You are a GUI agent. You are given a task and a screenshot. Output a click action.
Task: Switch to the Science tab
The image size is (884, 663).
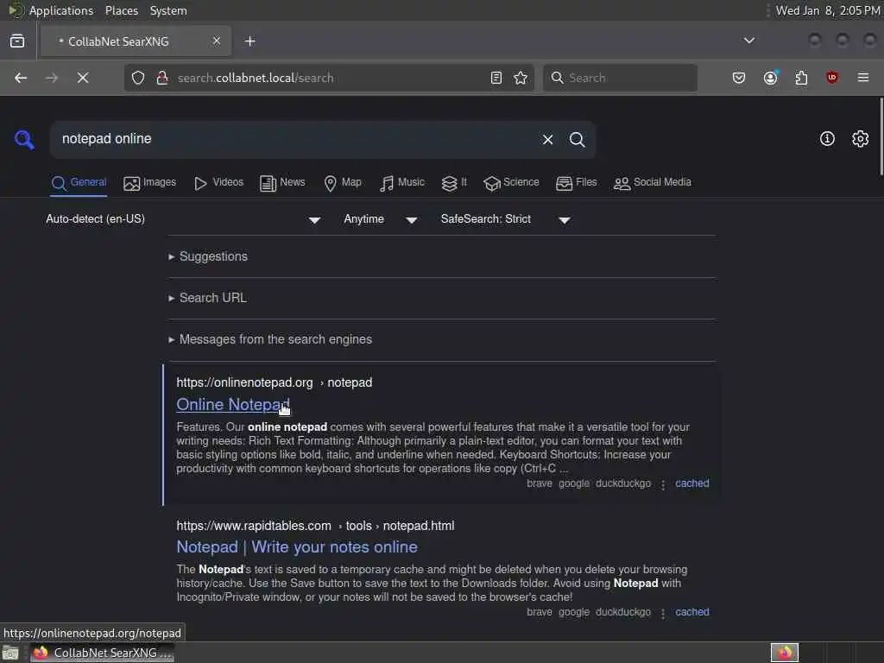pyautogui.click(x=511, y=183)
